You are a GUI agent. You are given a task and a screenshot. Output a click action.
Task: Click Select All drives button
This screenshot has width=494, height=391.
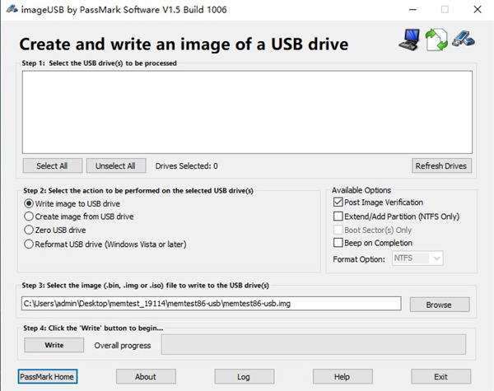pyautogui.click(x=52, y=165)
